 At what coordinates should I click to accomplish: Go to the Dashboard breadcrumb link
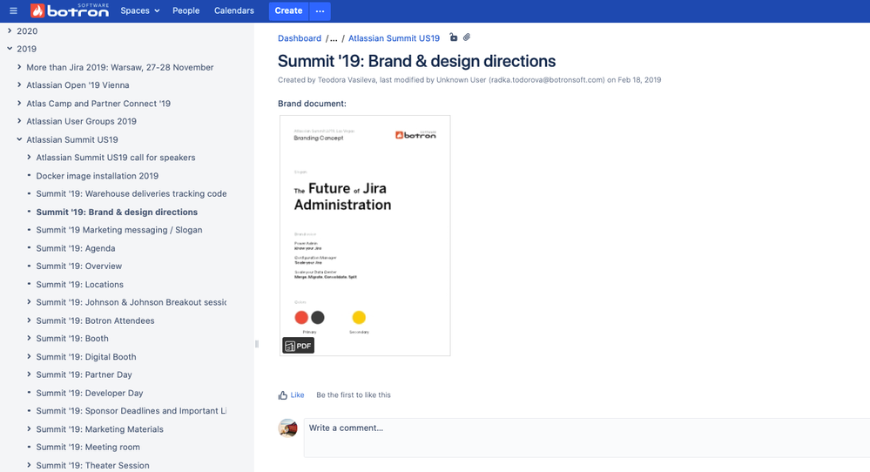(x=300, y=38)
